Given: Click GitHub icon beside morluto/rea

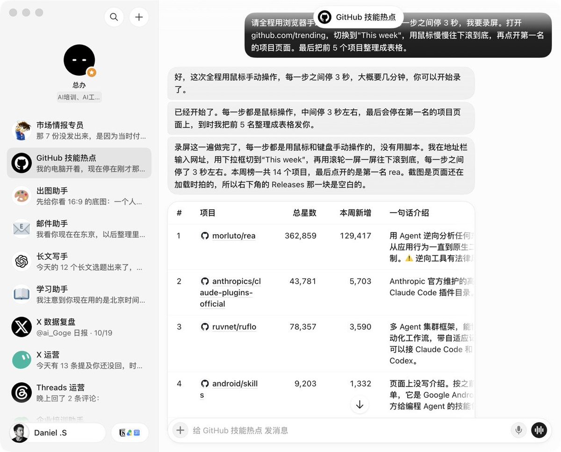Looking at the screenshot, I should pos(205,236).
